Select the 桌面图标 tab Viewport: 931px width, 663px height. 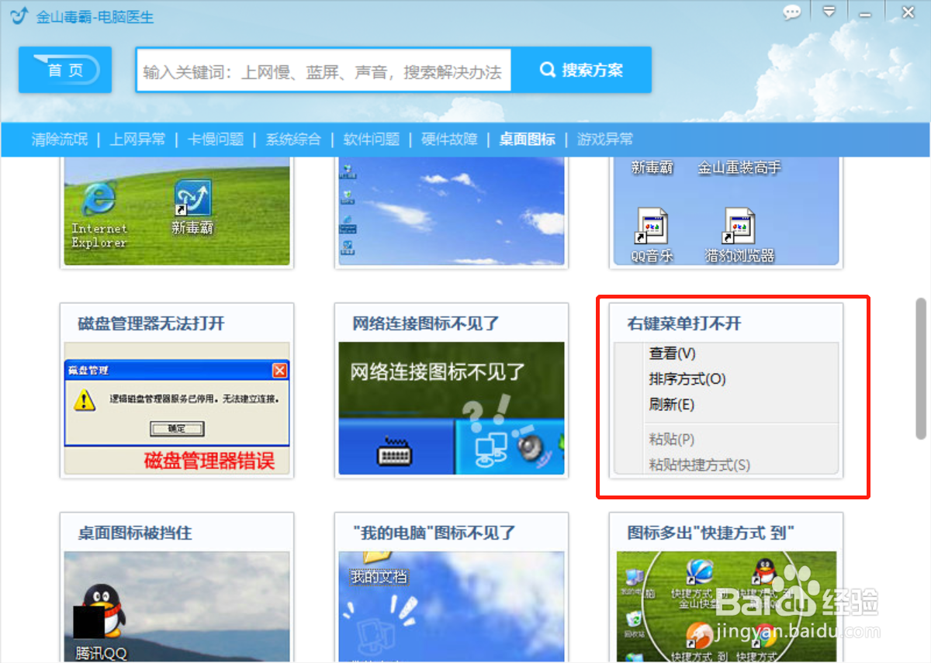(x=528, y=140)
